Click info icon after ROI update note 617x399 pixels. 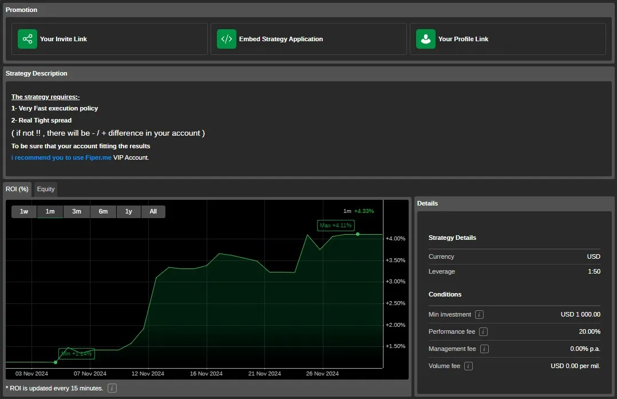(x=112, y=388)
